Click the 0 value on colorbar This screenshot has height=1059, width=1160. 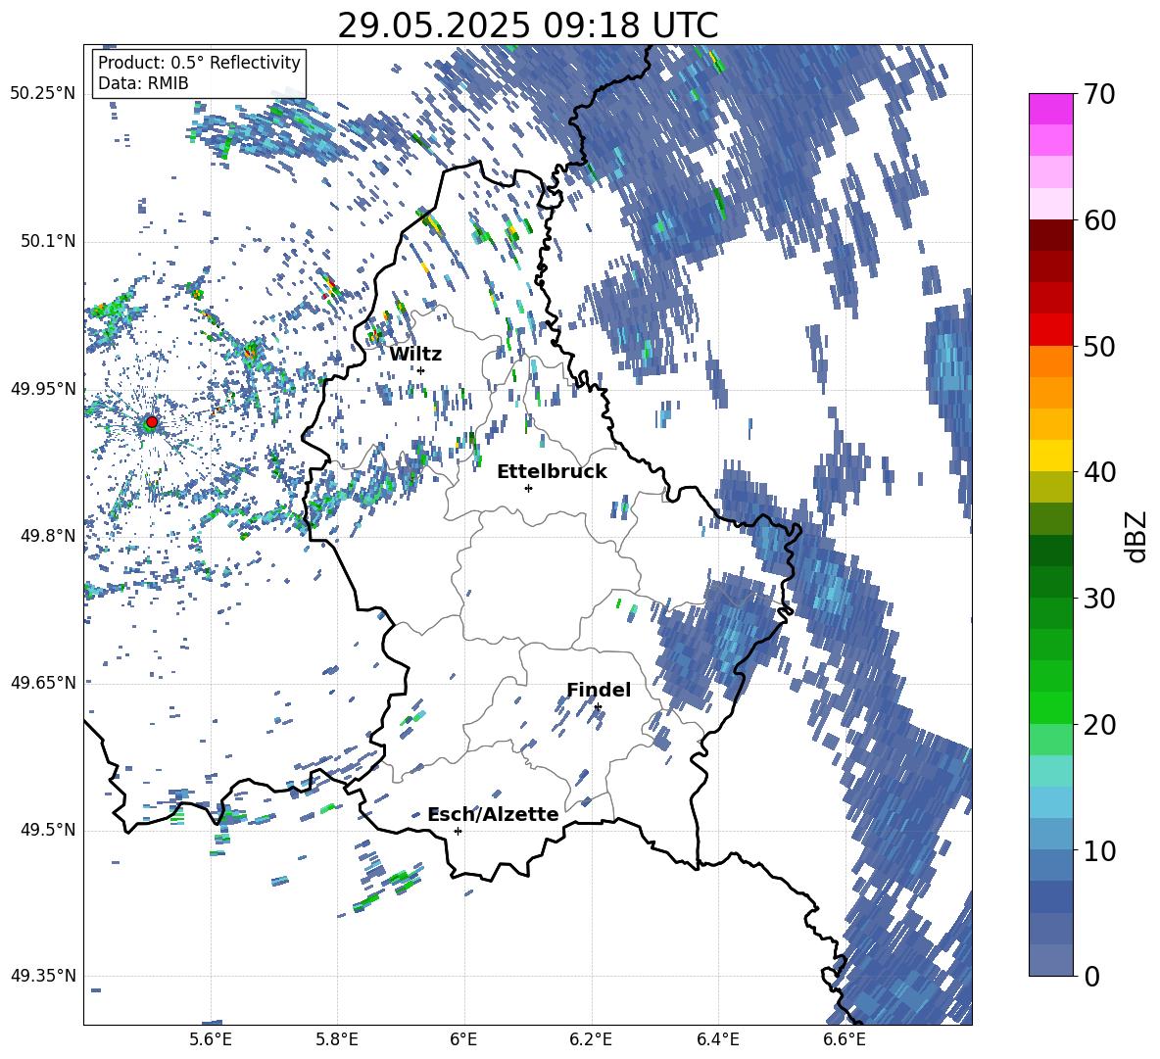tap(1091, 977)
